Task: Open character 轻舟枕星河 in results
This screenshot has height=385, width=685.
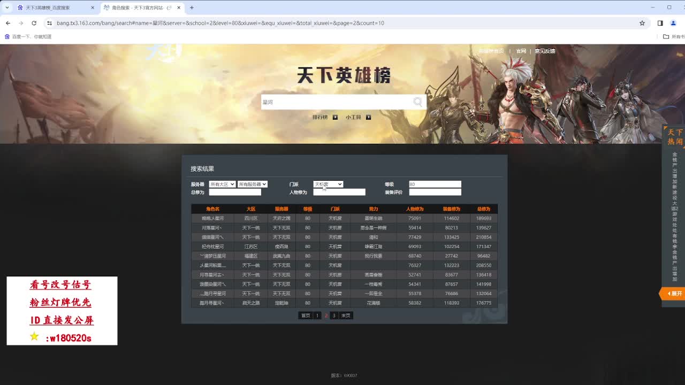Action: click(x=212, y=247)
